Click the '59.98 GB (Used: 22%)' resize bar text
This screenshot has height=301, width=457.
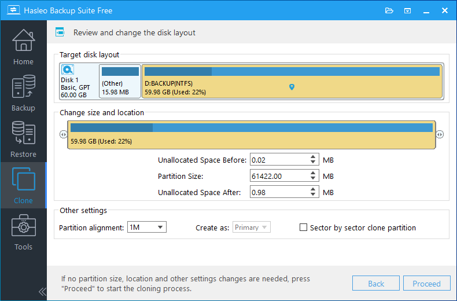[x=101, y=141]
